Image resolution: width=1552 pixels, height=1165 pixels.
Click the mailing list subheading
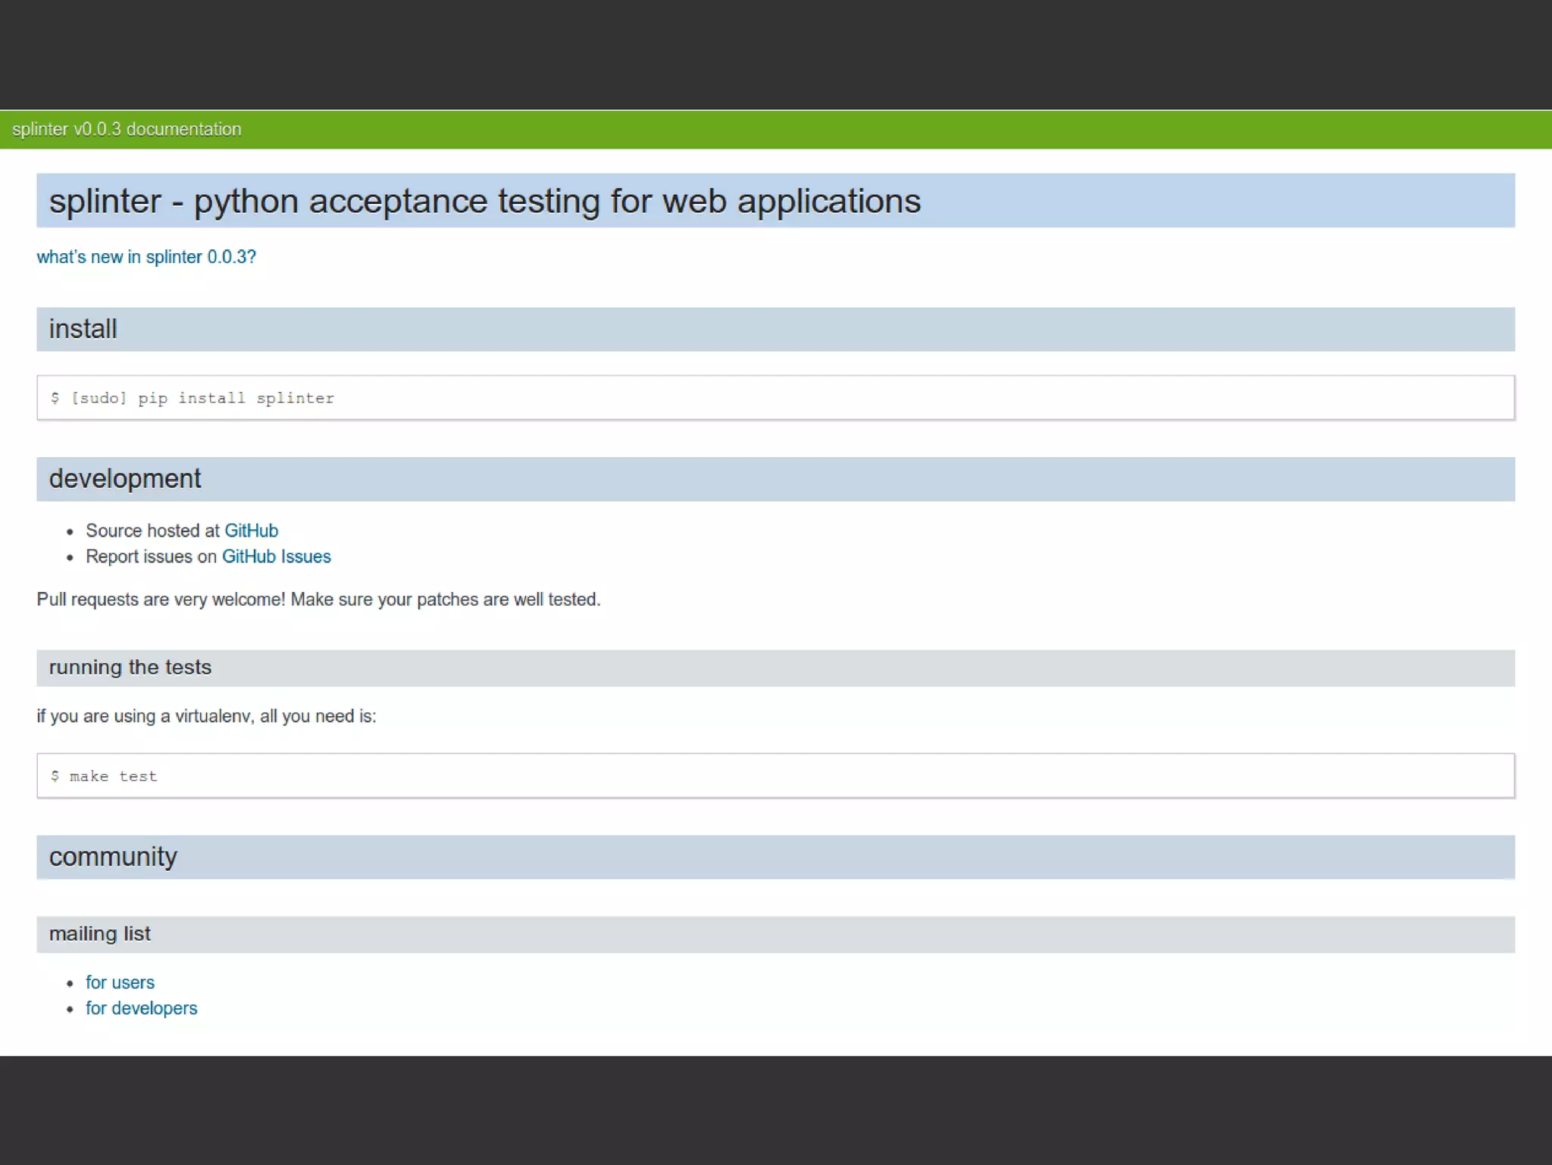point(100,934)
